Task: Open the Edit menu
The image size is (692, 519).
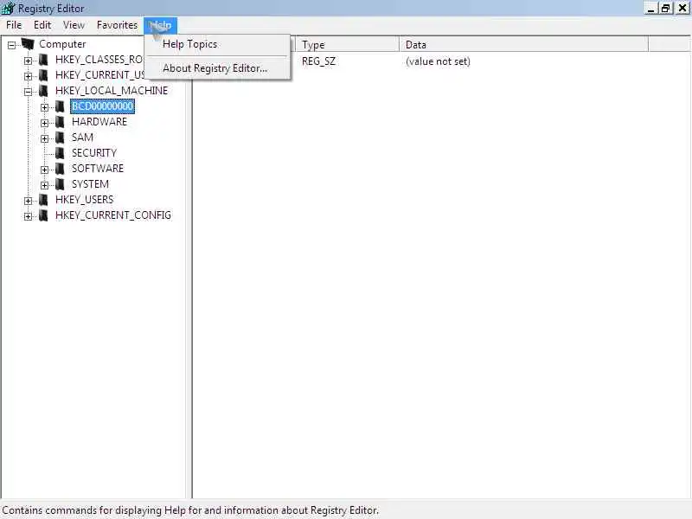Action: tap(42, 25)
